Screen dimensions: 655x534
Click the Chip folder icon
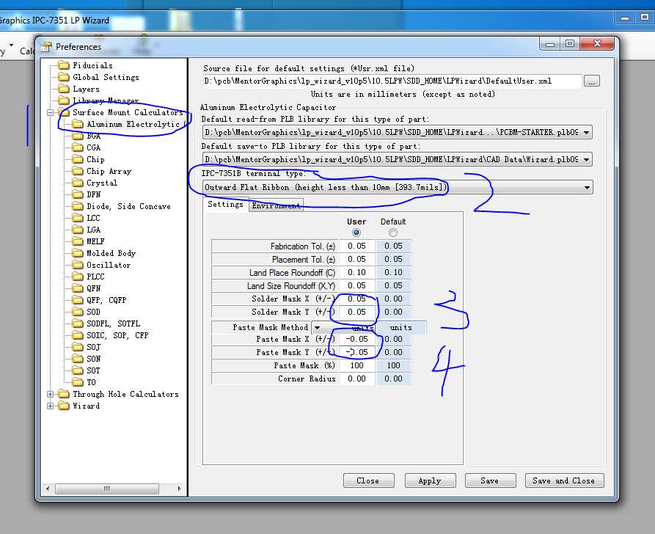pos(78,159)
